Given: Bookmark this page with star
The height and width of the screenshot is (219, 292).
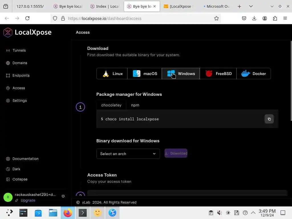Looking at the screenshot, I should tap(216, 18).
